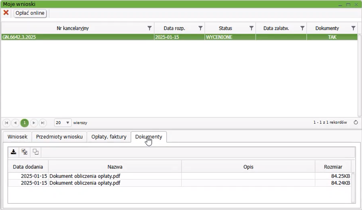Open filter for Nr kancelaryjny column

(149, 28)
